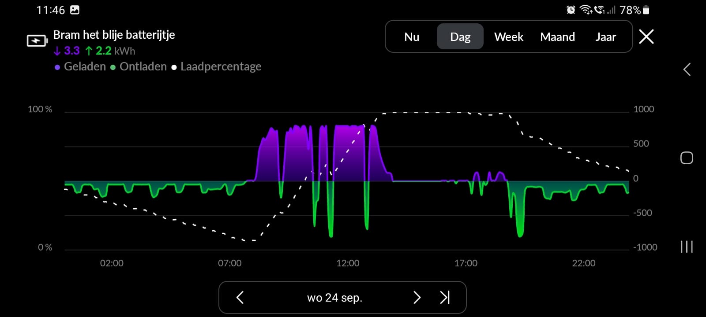The height and width of the screenshot is (317, 706).
Task: Go to next day with right chevron
Action: [417, 298]
